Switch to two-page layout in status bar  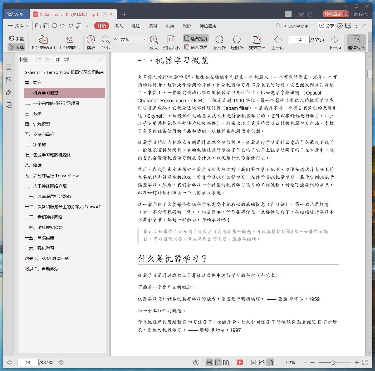click(226, 363)
